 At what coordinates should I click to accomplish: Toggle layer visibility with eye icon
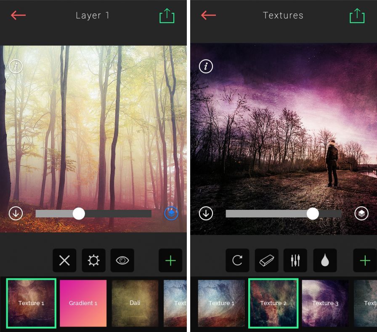pyautogui.click(x=122, y=260)
